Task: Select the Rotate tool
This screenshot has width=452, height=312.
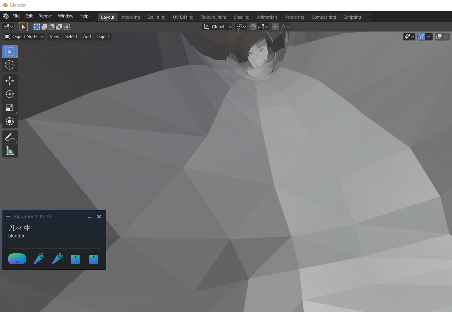Action: point(10,94)
